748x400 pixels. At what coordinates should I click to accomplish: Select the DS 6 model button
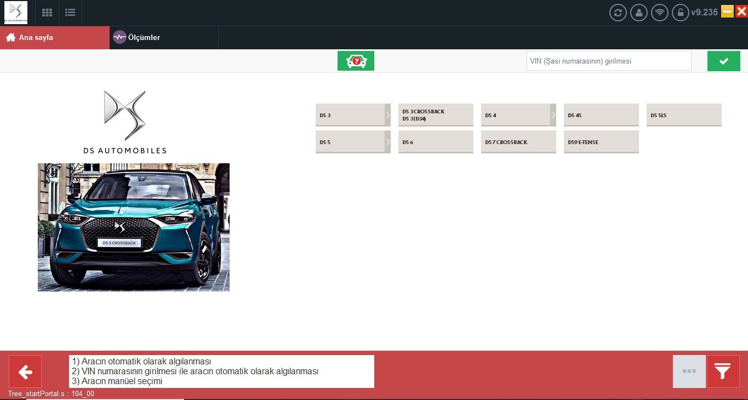click(436, 142)
